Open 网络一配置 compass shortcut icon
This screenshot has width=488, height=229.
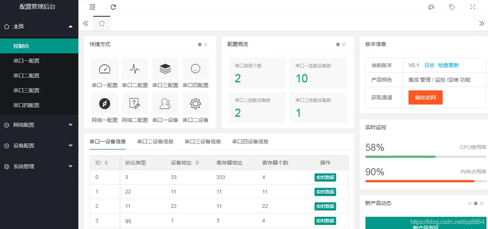[x=105, y=104]
